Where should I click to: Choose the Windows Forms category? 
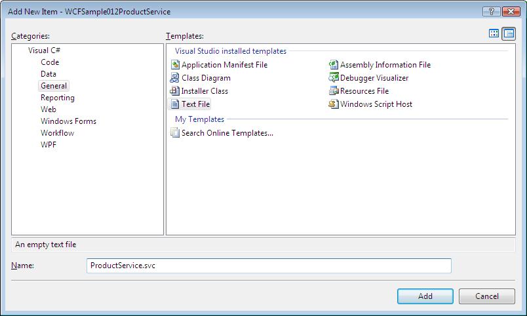68,121
